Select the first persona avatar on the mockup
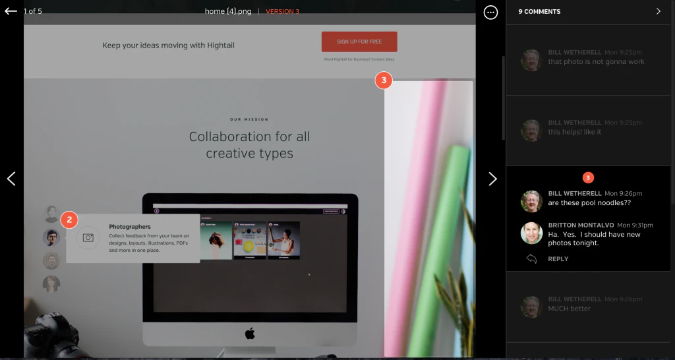This screenshot has width=675, height=360. click(x=51, y=214)
